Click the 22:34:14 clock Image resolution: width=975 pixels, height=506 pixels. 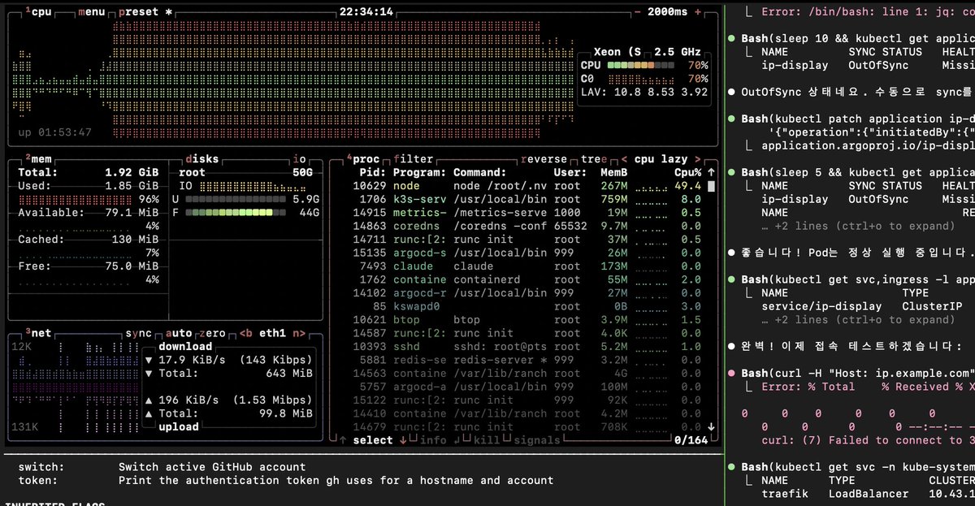366,12
